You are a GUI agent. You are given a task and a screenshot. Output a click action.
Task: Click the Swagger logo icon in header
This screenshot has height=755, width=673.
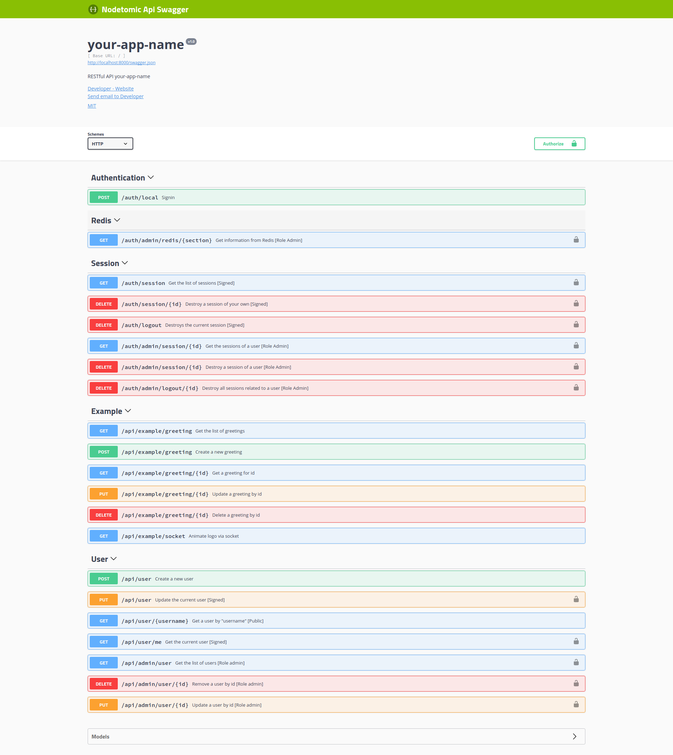(93, 9)
